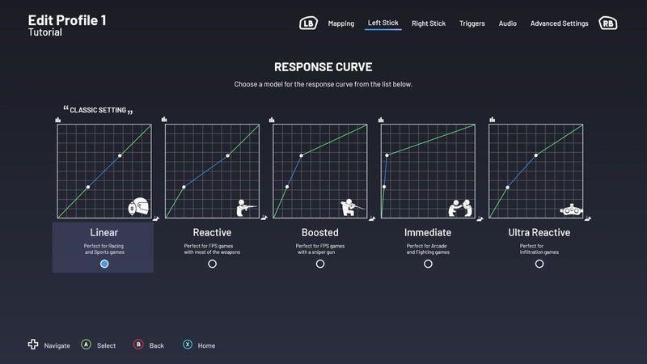Click "Perfect for Infiltration games" text
This screenshot has height=364, width=647.
pyautogui.click(x=539, y=249)
